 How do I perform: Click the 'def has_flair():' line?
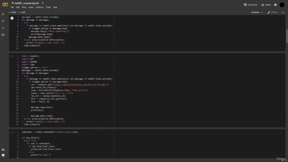[31, 138]
